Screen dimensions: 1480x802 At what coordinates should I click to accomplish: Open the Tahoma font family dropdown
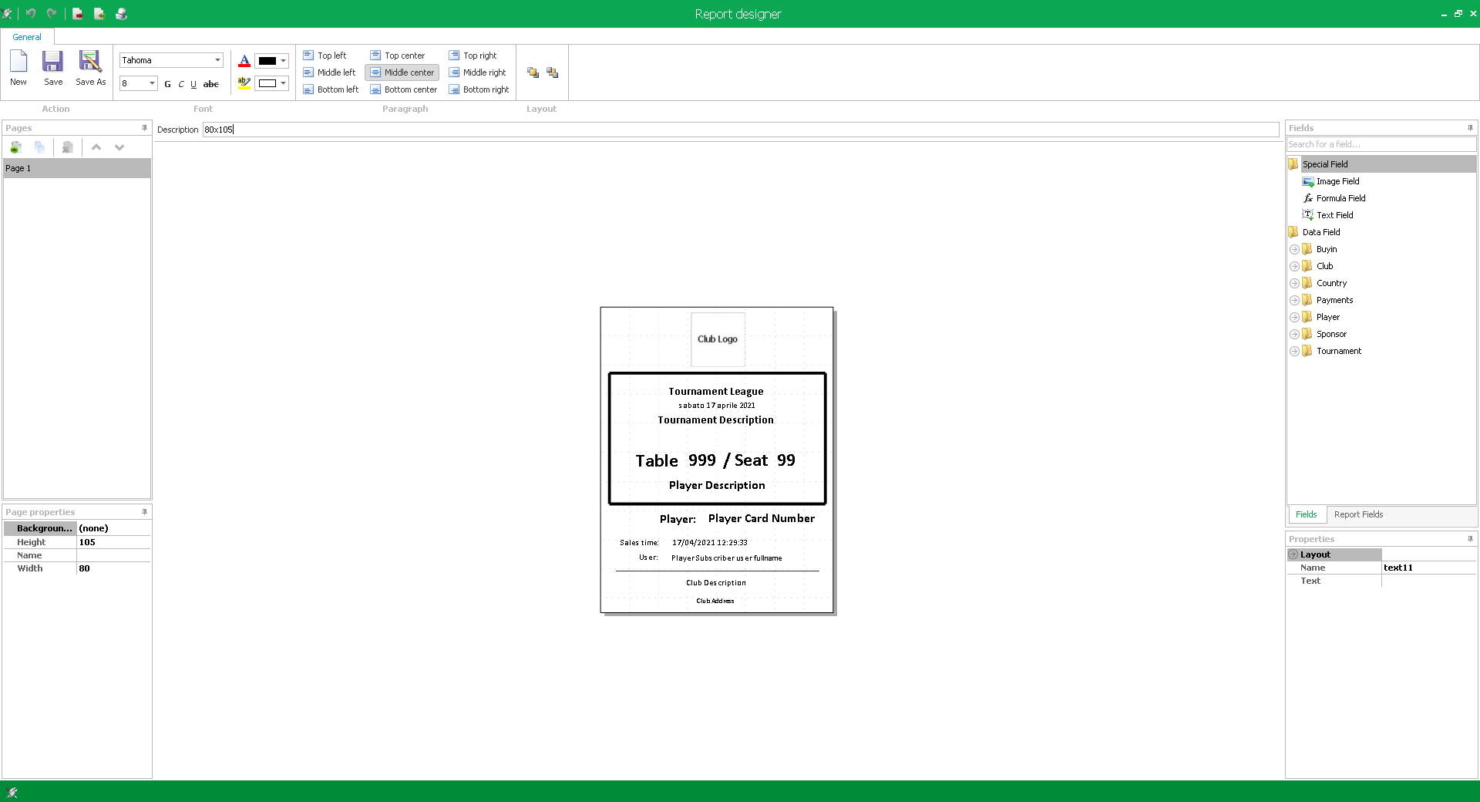click(218, 60)
